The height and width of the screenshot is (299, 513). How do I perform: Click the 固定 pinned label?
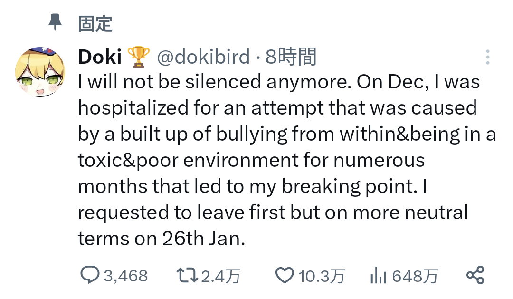[95, 23]
